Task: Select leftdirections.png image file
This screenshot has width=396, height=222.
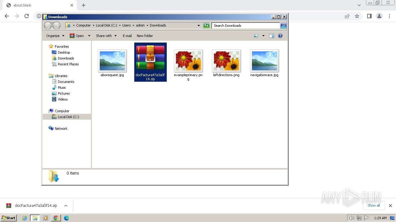Action: click(226, 63)
